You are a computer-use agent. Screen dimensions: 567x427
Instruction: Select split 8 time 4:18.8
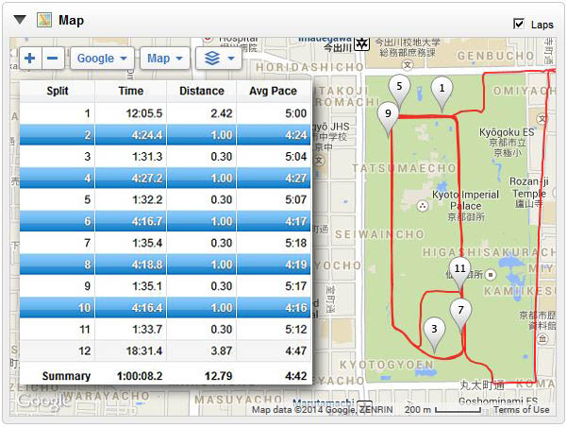click(147, 265)
